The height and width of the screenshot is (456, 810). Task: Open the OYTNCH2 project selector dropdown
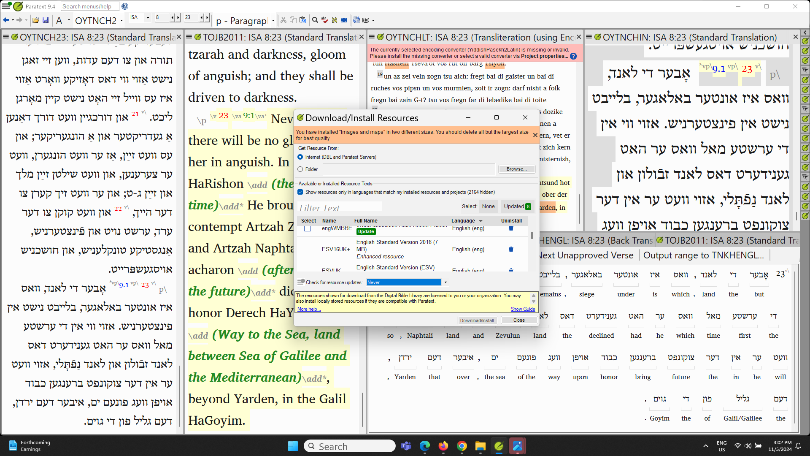pyautogui.click(x=121, y=20)
